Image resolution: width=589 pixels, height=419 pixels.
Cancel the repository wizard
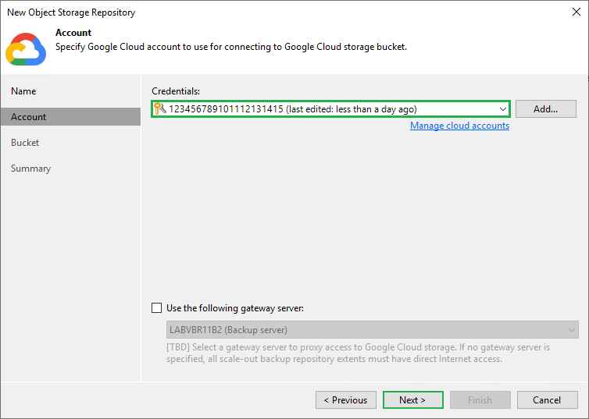click(547, 400)
